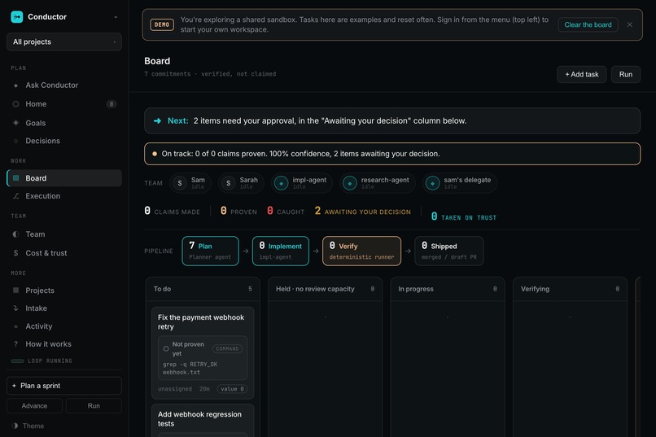Click Plan a sprint button
656x437 pixels.
point(64,386)
